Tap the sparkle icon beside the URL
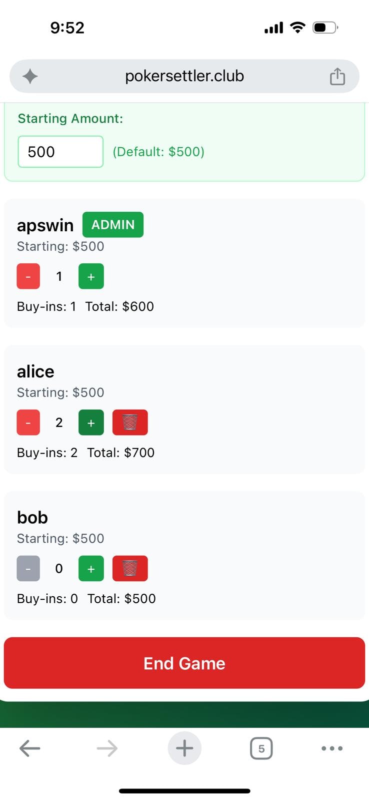Viewport: 369px width, 801px height. [x=30, y=76]
